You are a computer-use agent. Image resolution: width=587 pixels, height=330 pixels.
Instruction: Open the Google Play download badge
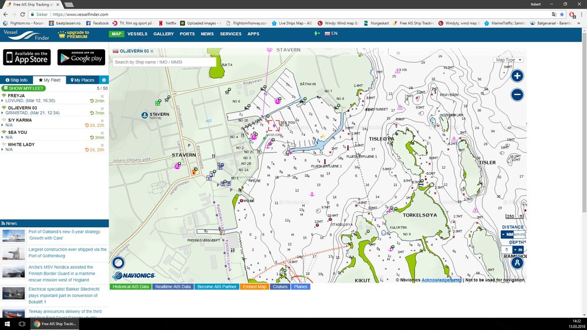tap(81, 58)
